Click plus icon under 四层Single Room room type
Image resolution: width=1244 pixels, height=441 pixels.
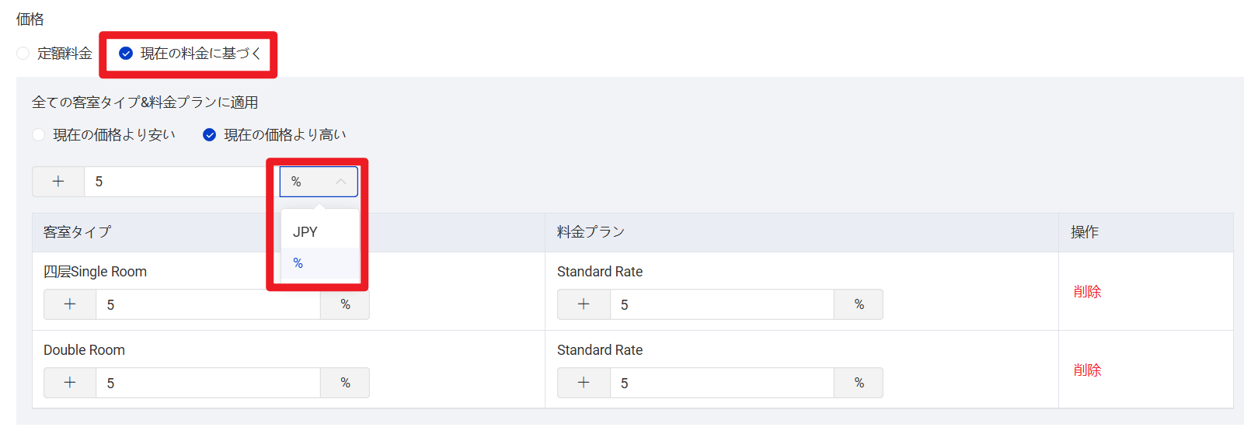(x=70, y=304)
